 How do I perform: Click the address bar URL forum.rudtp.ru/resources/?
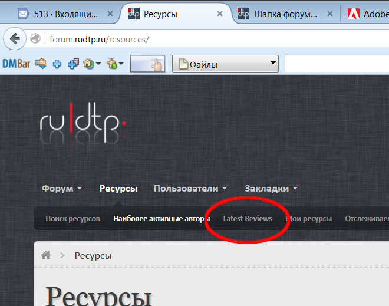[x=99, y=40]
